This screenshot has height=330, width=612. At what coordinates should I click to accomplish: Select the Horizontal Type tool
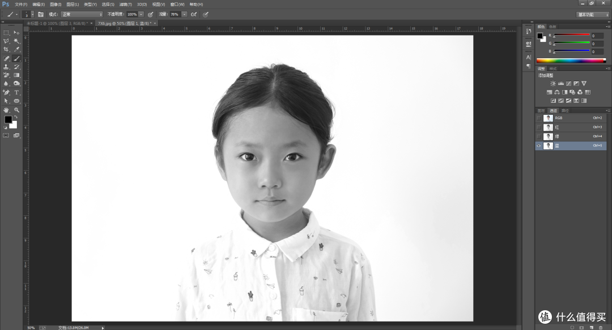16,92
